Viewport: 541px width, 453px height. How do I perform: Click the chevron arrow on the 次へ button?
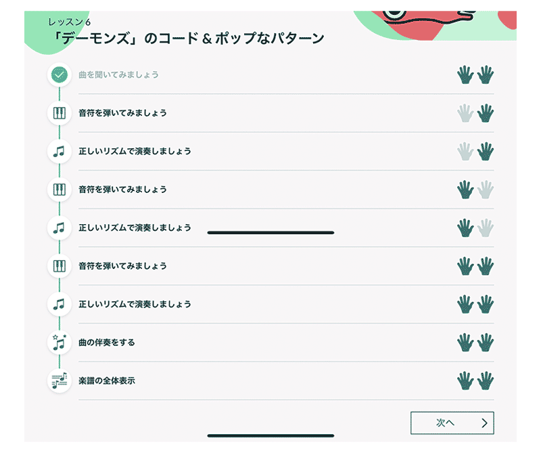click(x=484, y=423)
